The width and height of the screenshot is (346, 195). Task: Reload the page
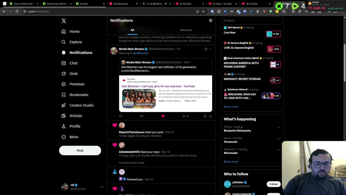[x=17, y=11]
